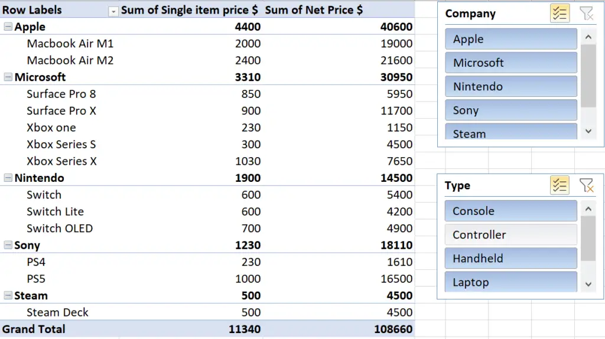Toggle the Controller filter in the Type slicer
The width and height of the screenshot is (605, 339).
coord(511,234)
